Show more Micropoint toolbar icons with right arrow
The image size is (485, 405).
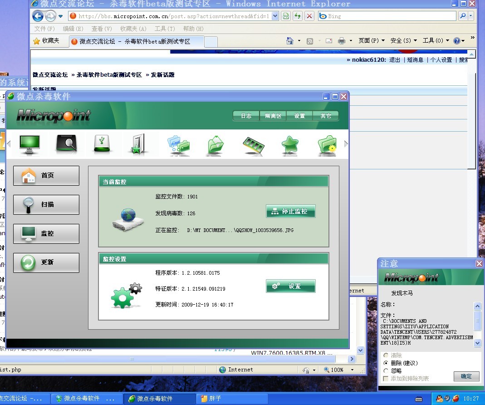(x=346, y=143)
